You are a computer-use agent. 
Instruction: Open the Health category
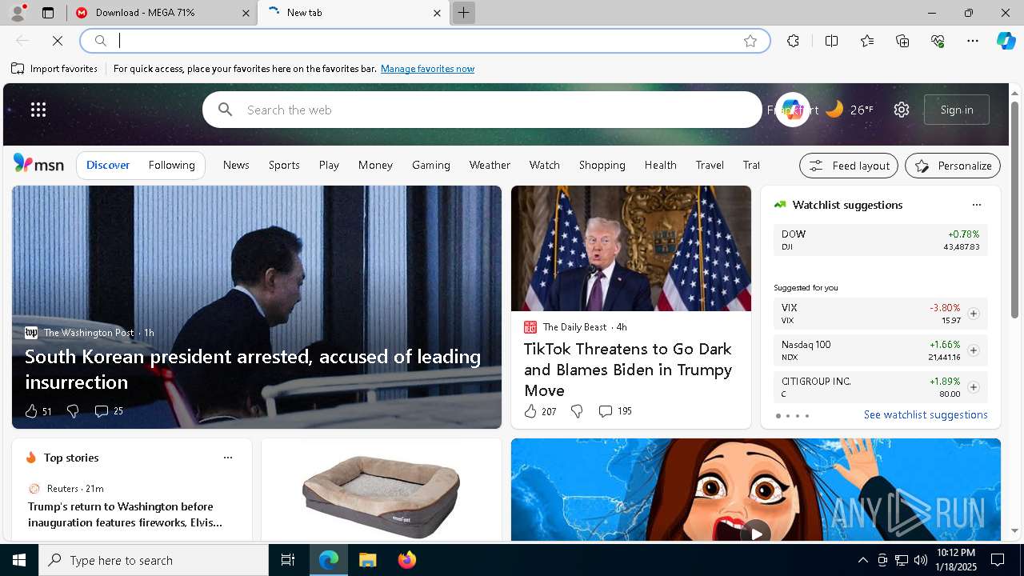660,165
